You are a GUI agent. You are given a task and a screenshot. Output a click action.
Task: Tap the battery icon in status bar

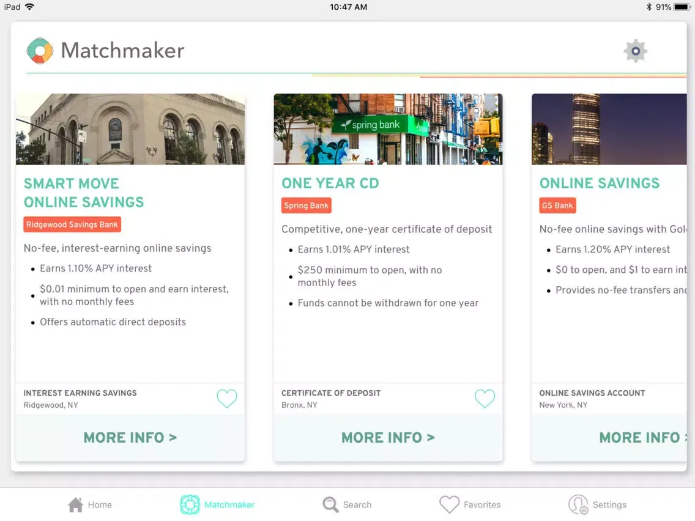pyautogui.click(x=682, y=7)
